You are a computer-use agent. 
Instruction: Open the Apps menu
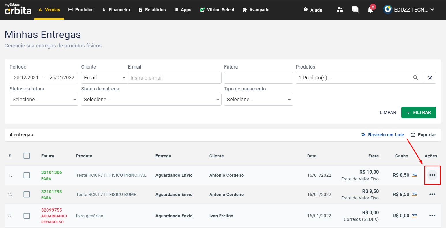pos(183,10)
